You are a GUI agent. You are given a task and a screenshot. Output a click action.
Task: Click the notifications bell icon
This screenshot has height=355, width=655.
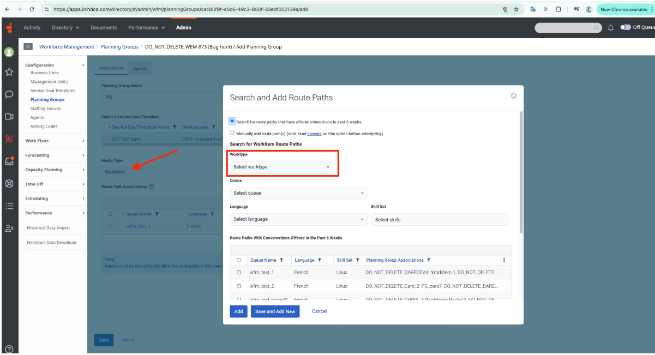pos(610,28)
